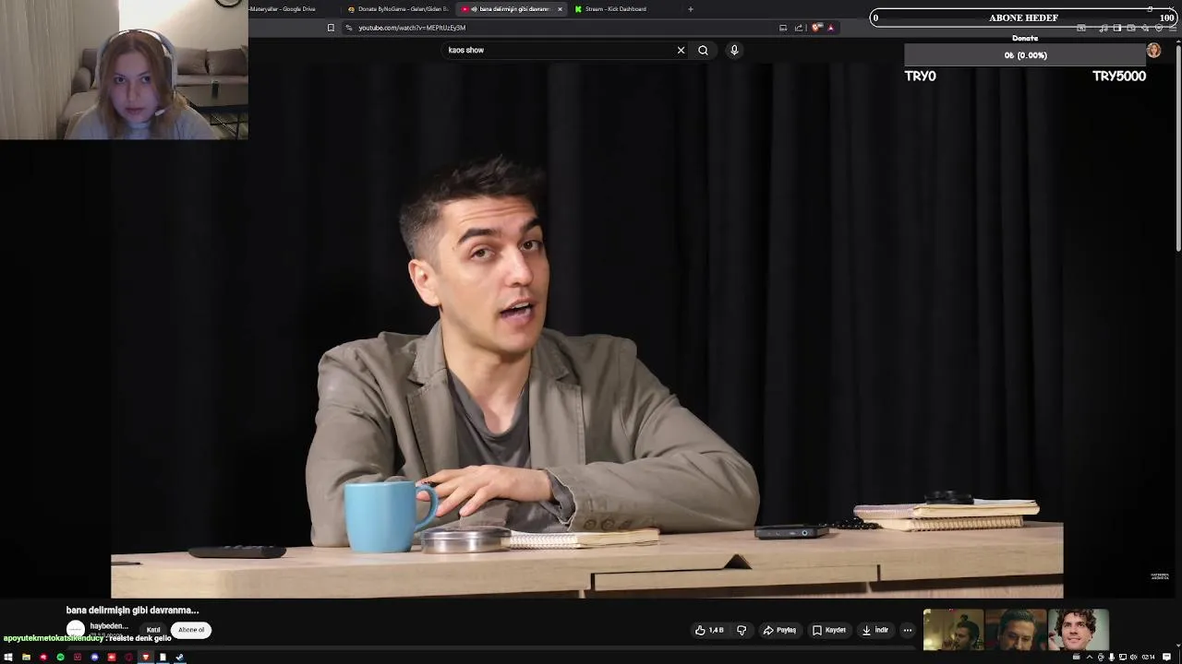This screenshot has height=664, width=1182.
Task: Bookmark this page from address bar
Action: (x=331, y=28)
